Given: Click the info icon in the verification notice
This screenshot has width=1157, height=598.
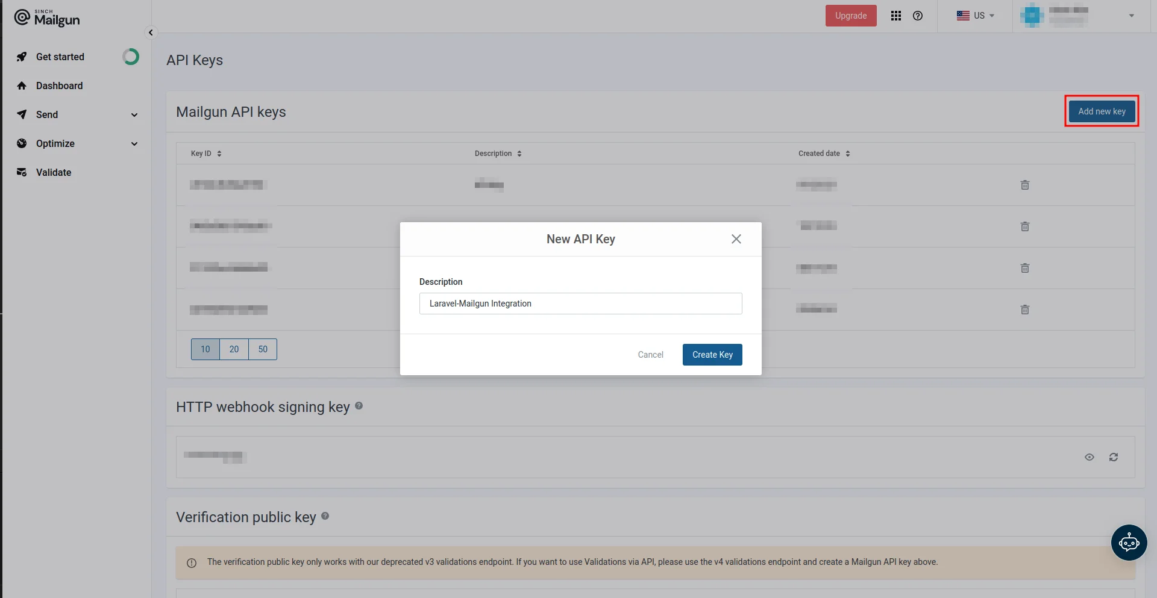Looking at the screenshot, I should [x=192, y=563].
